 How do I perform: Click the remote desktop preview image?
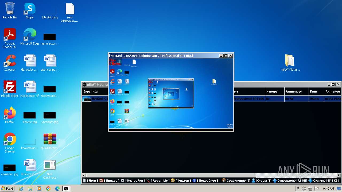pyautogui.click(x=171, y=94)
